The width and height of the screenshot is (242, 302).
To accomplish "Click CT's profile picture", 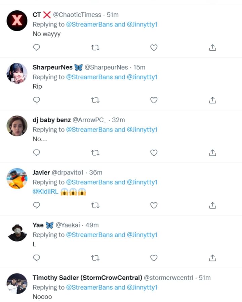I will point(17,21).
